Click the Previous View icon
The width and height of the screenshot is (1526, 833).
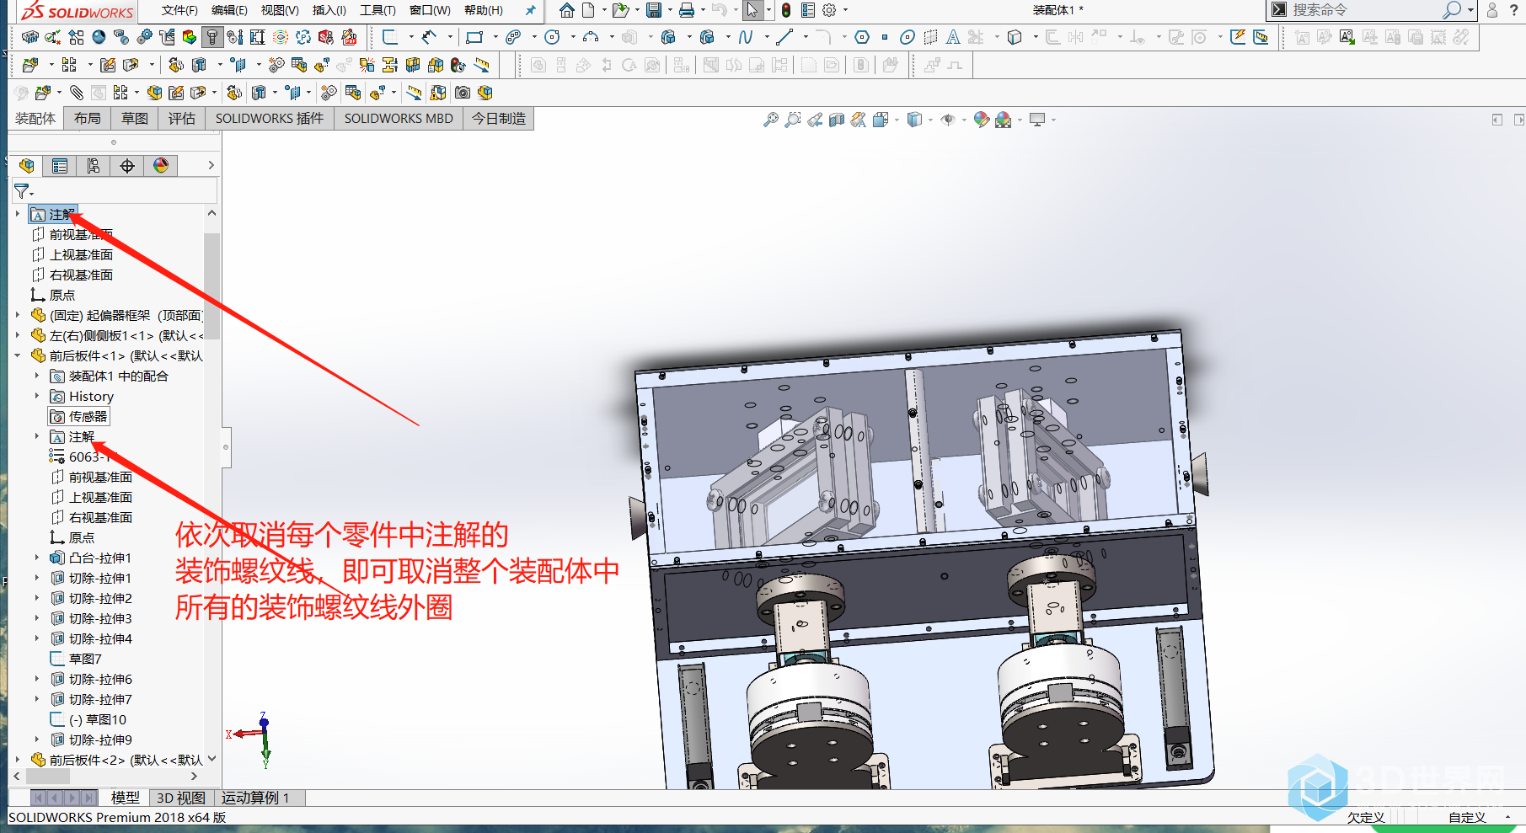[x=815, y=120]
